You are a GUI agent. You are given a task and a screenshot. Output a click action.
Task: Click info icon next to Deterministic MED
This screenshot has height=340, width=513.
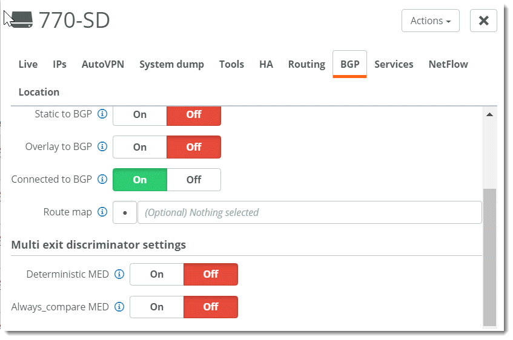coord(119,274)
